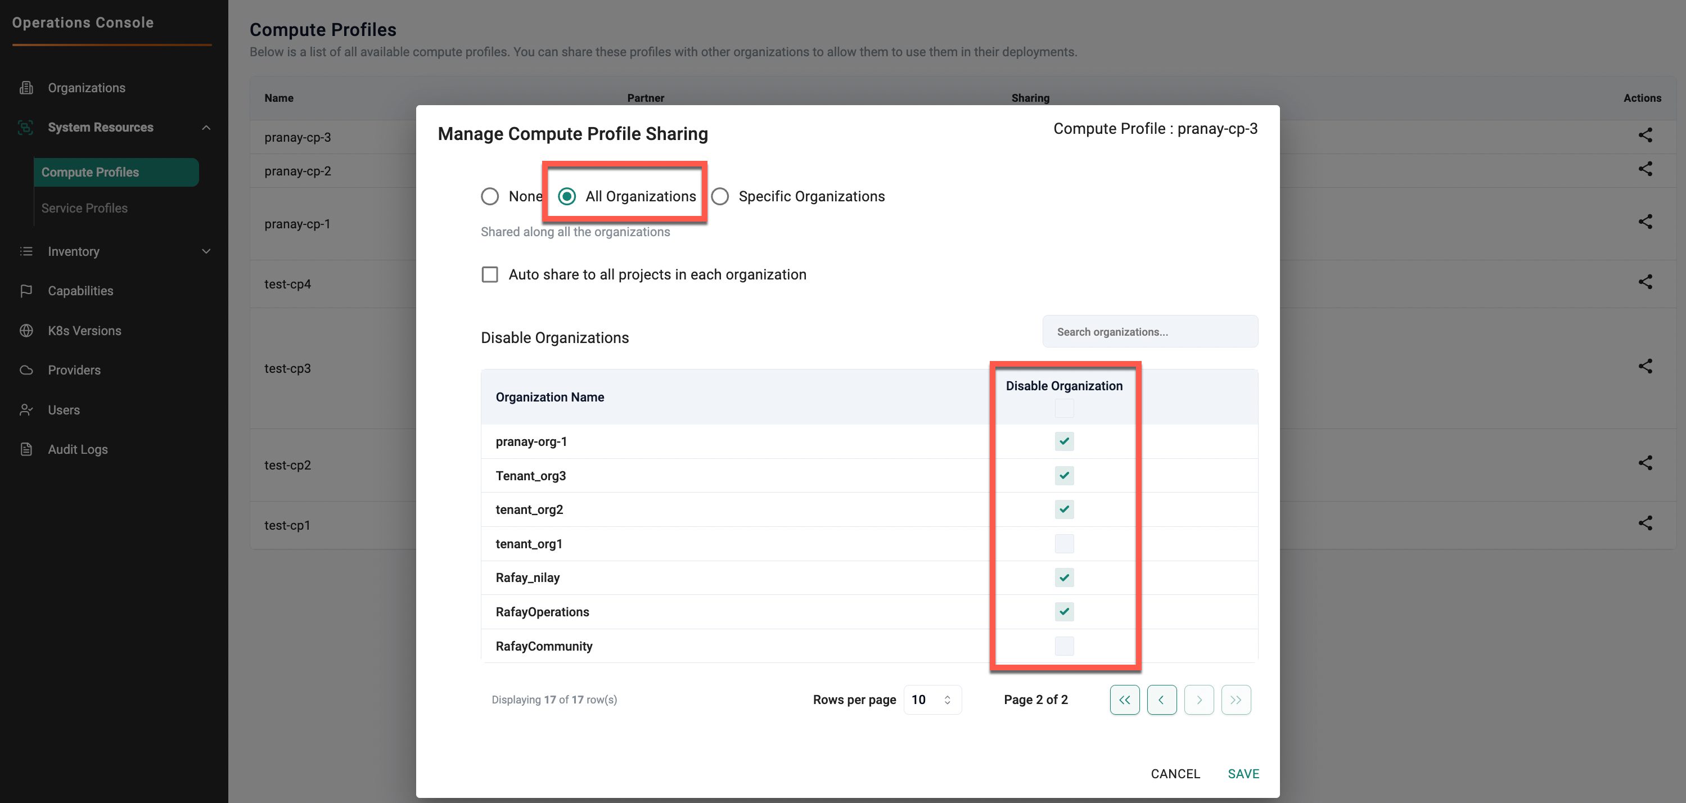This screenshot has height=803, width=1686.
Task: Click the Providers cloud icon
Action: tap(26, 370)
